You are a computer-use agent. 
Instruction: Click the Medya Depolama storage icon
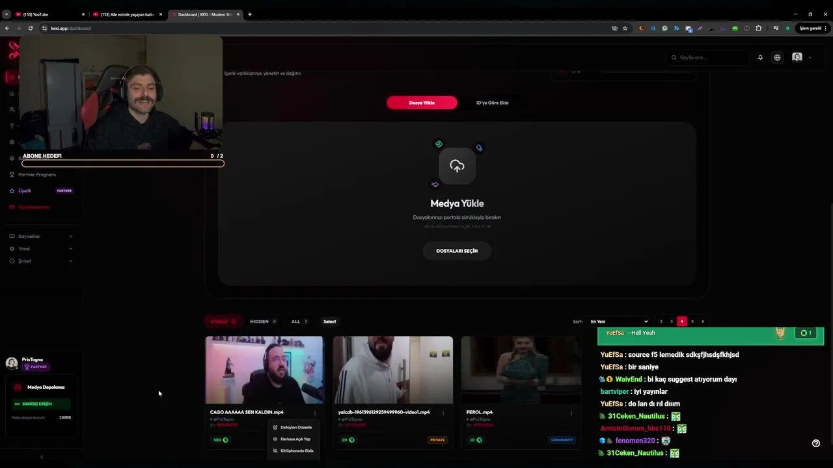click(x=18, y=387)
